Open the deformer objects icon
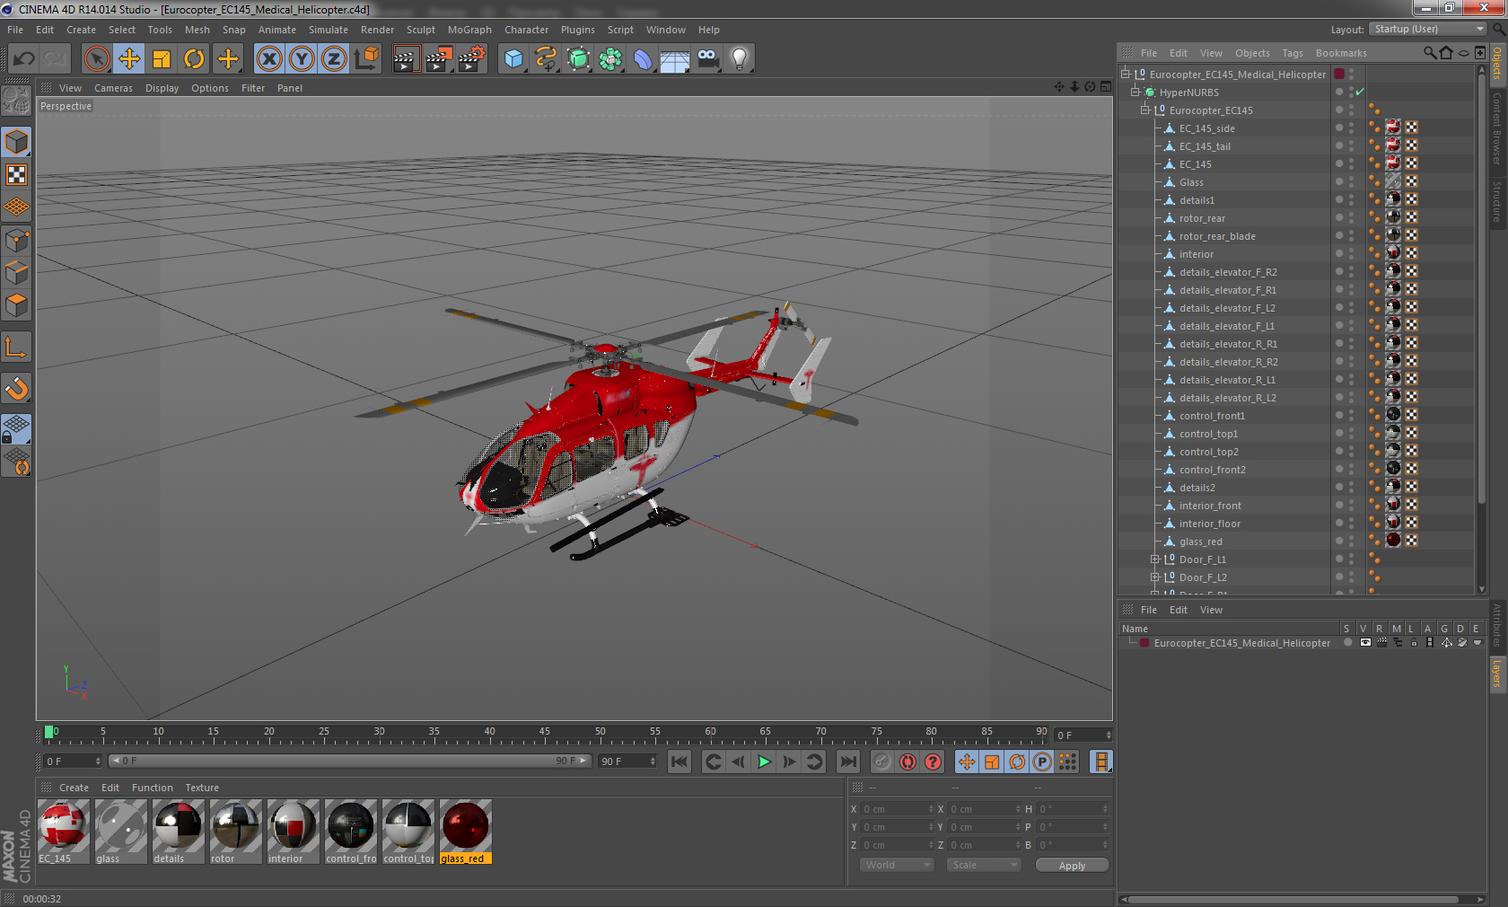Screen dimensions: 1508x907 [643, 59]
